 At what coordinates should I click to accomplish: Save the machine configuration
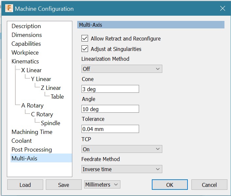point(63,185)
